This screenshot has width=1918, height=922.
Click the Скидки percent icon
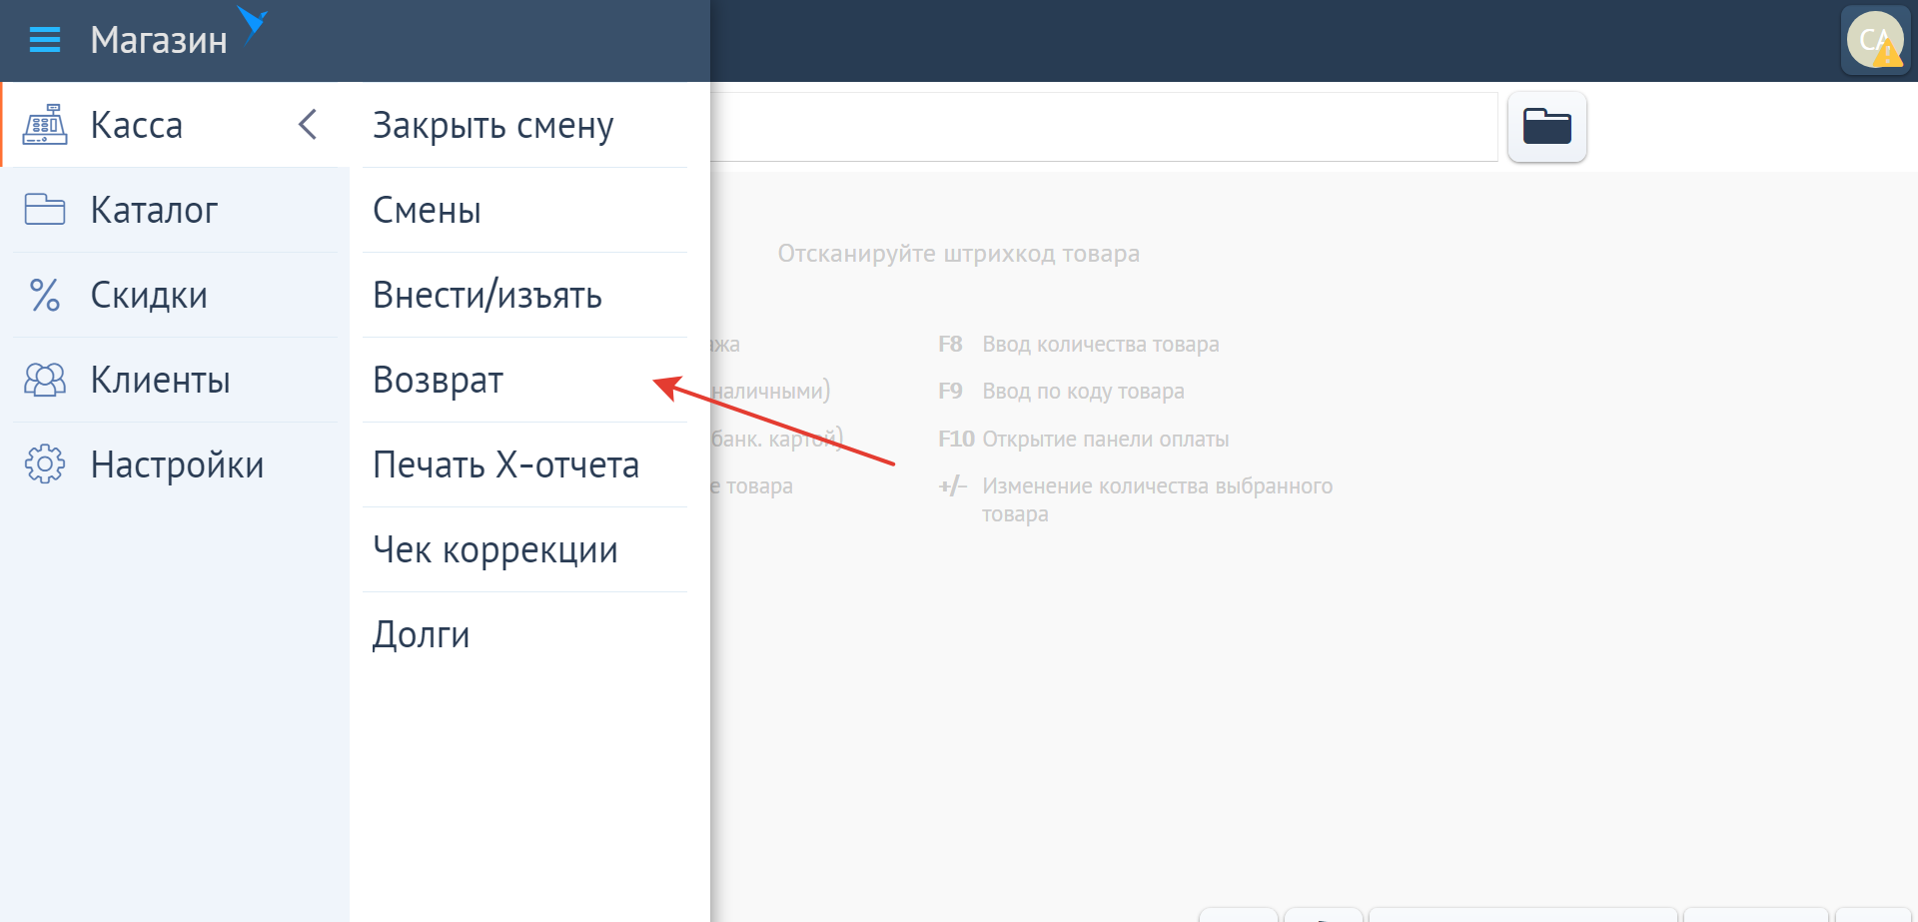click(x=45, y=295)
